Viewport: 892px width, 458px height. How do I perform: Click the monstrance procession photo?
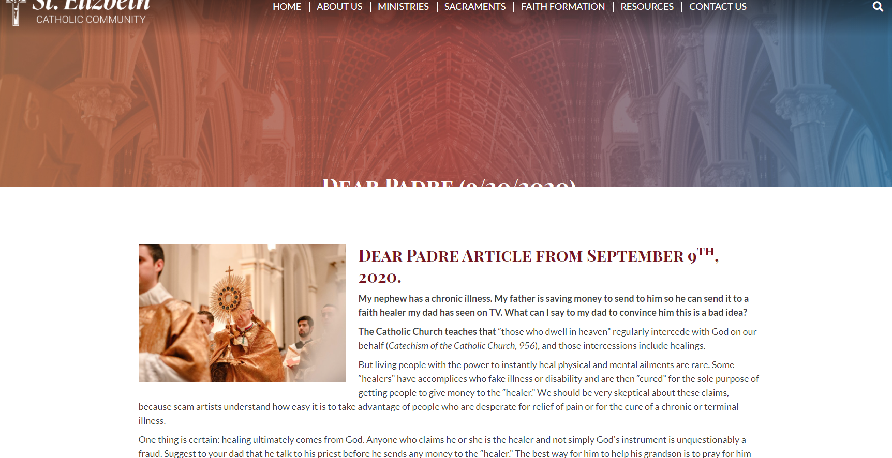[x=242, y=313]
